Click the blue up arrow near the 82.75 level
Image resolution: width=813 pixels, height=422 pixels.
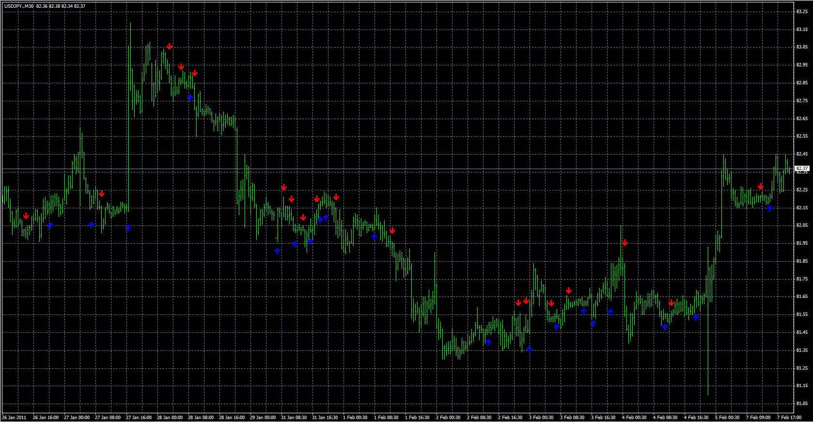click(190, 97)
